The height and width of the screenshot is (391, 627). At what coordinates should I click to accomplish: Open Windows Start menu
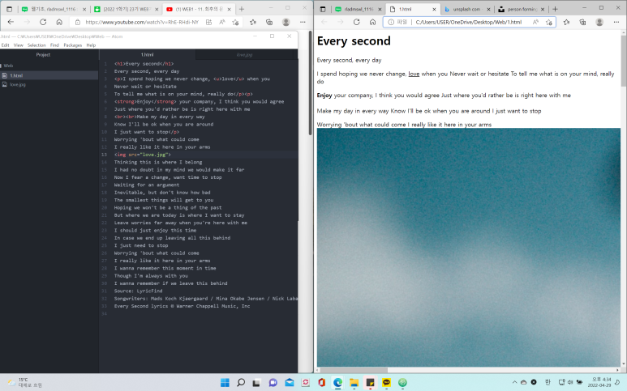pos(225,383)
